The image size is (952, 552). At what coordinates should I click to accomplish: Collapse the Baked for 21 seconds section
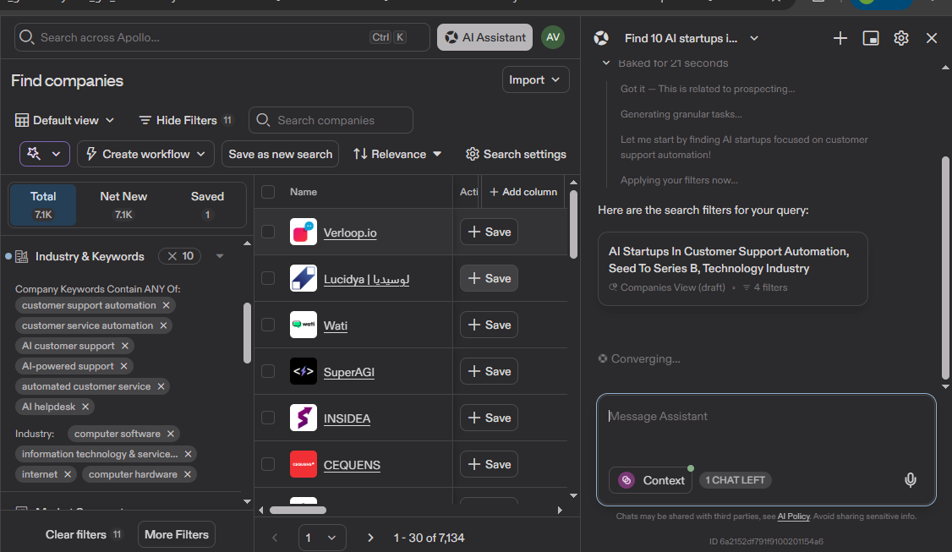(x=605, y=63)
